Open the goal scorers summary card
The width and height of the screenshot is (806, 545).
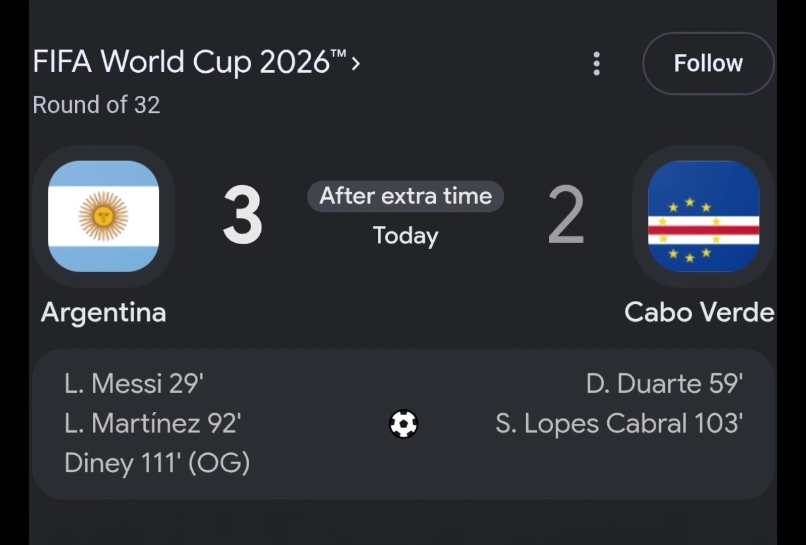tap(404, 424)
